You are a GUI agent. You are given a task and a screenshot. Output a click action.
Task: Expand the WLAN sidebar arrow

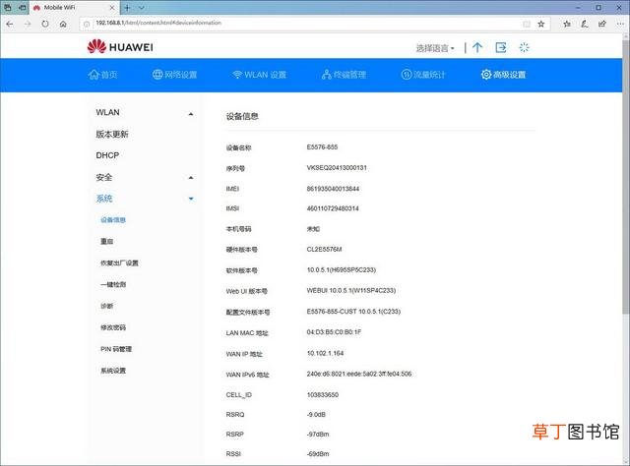tap(191, 114)
